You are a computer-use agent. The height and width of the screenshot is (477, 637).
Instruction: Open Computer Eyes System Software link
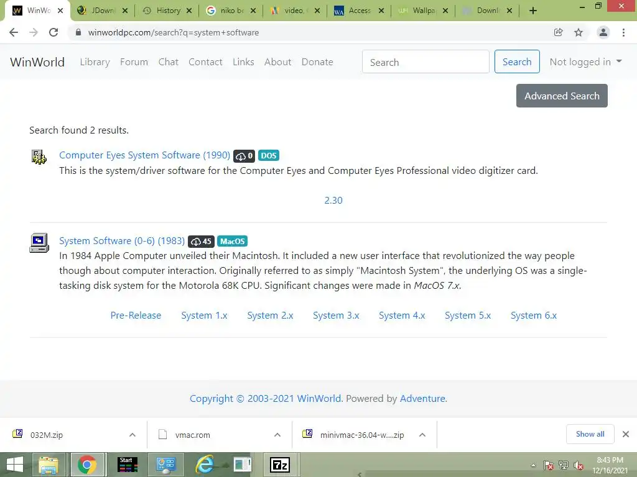click(x=144, y=155)
